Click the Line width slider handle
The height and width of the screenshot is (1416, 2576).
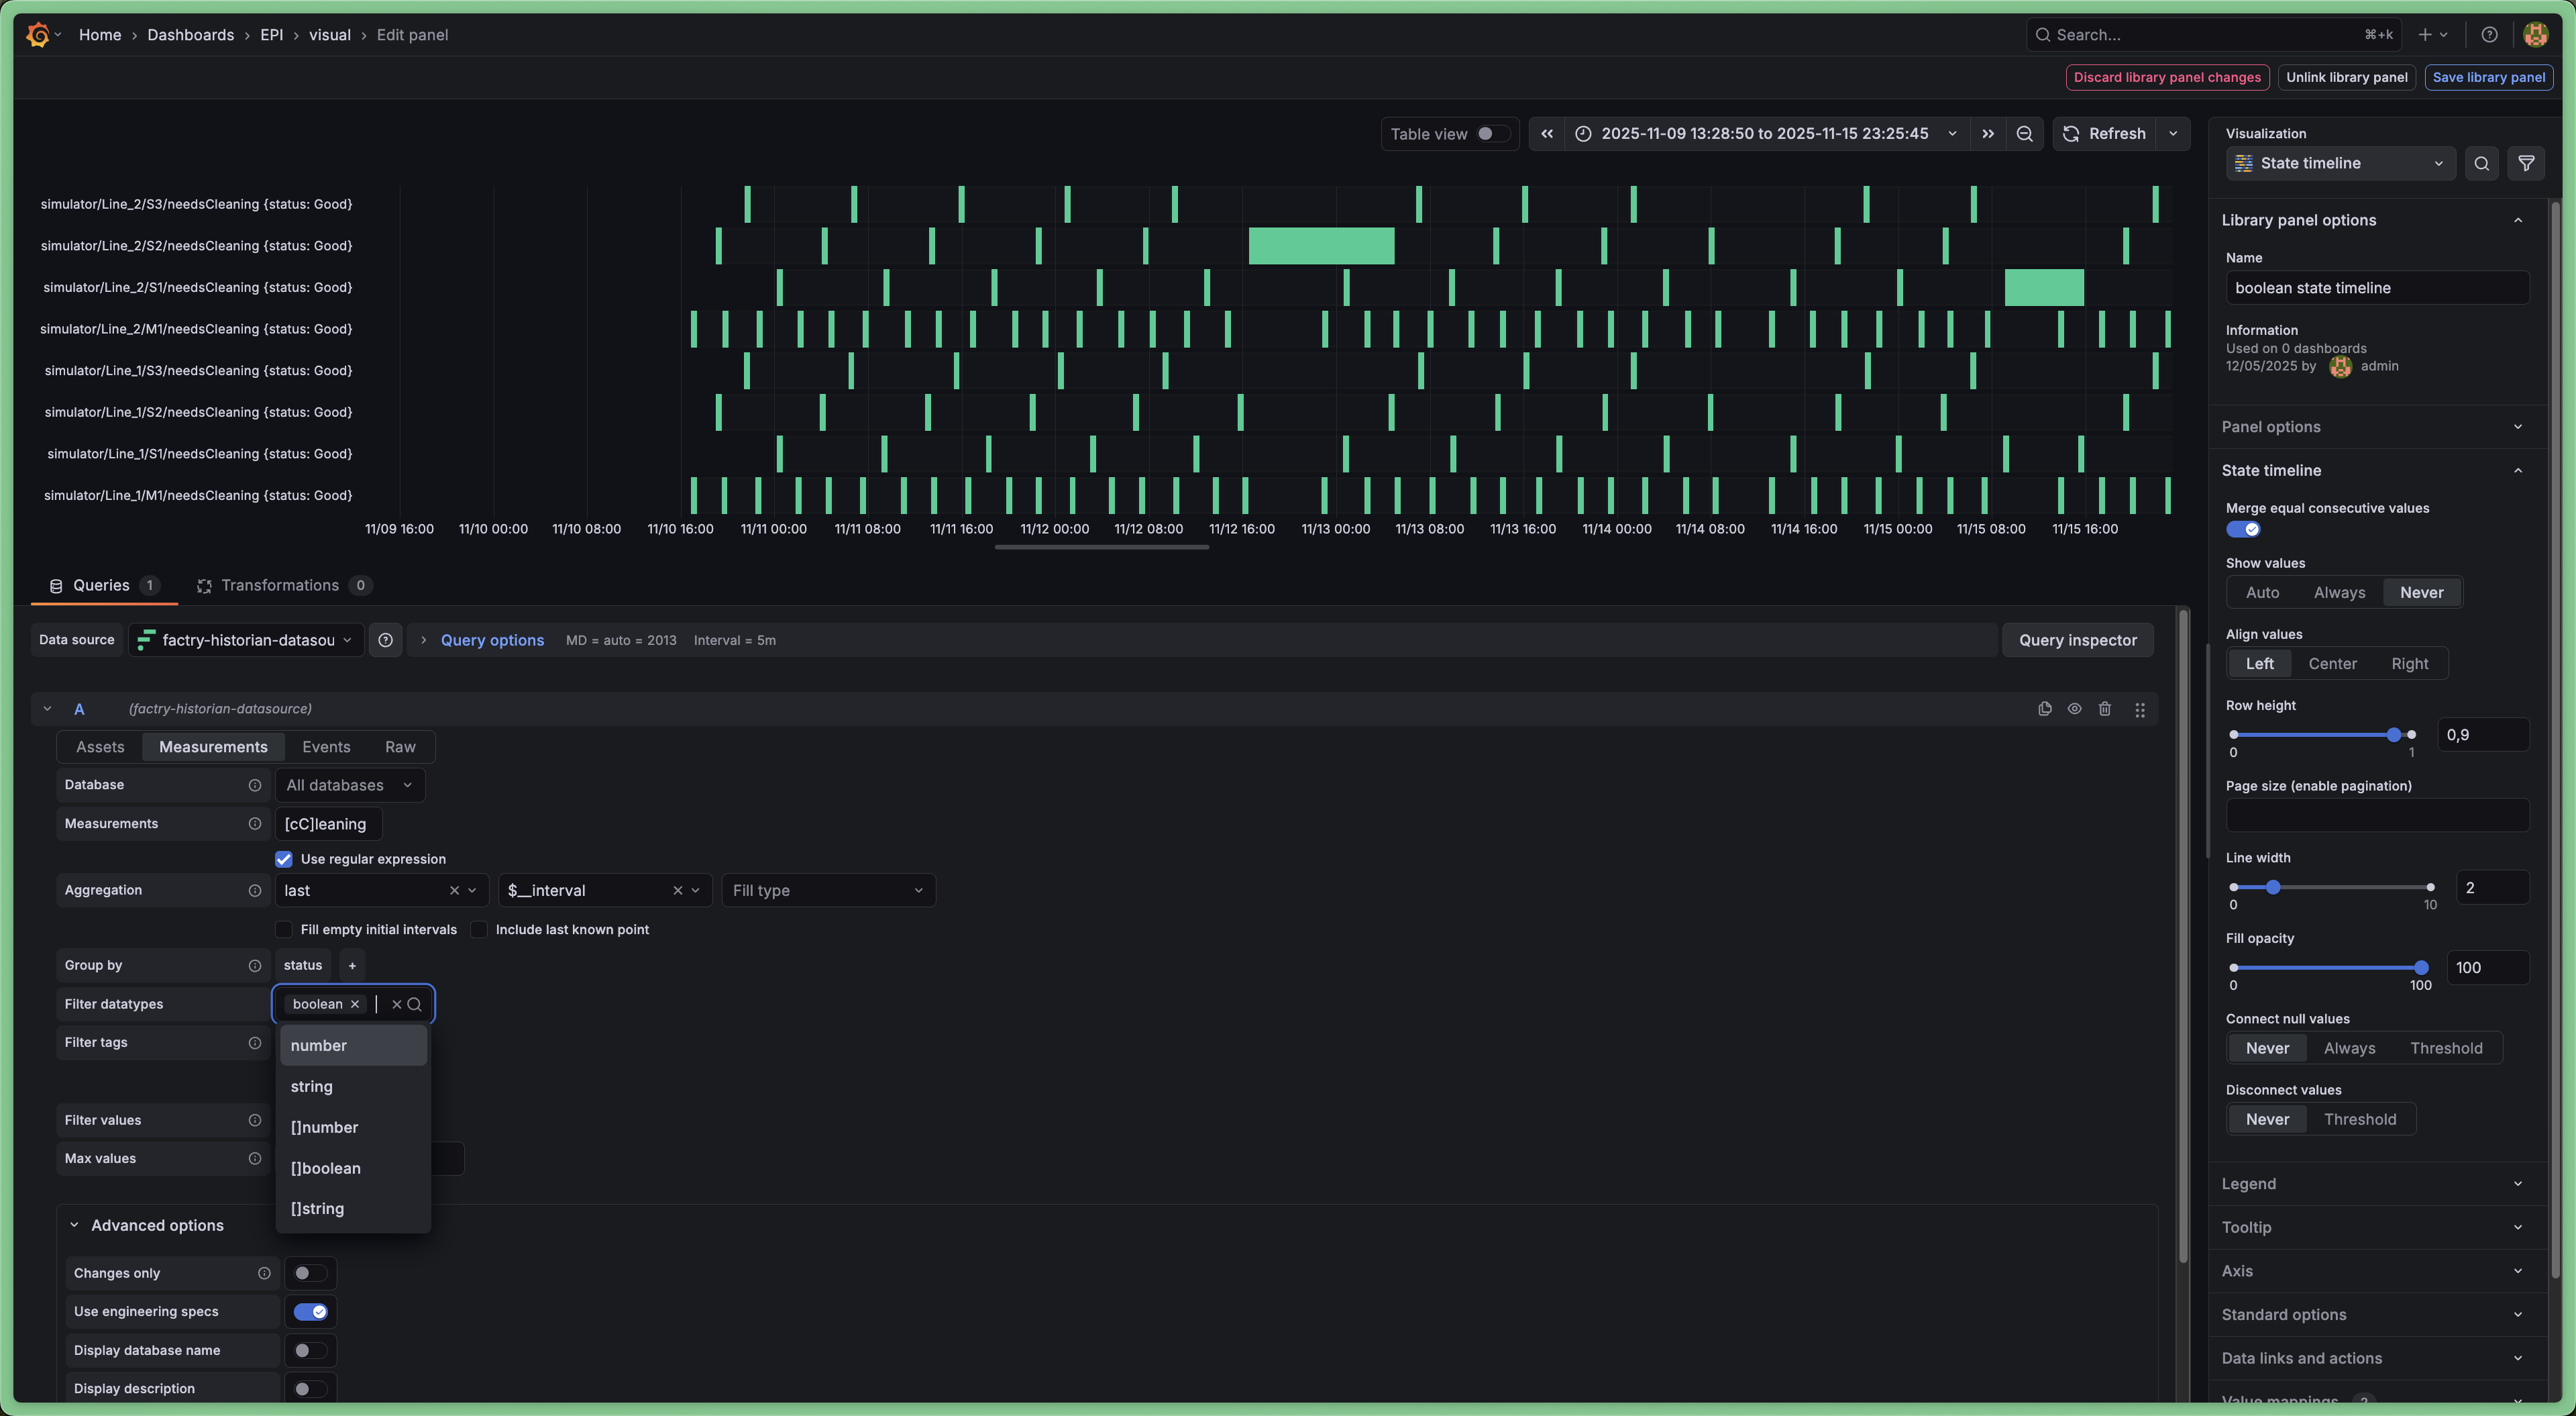click(2272, 888)
